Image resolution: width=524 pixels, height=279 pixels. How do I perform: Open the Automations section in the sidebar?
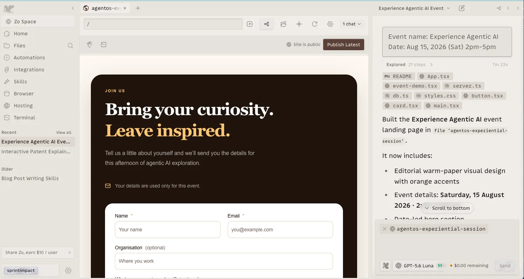tap(29, 58)
